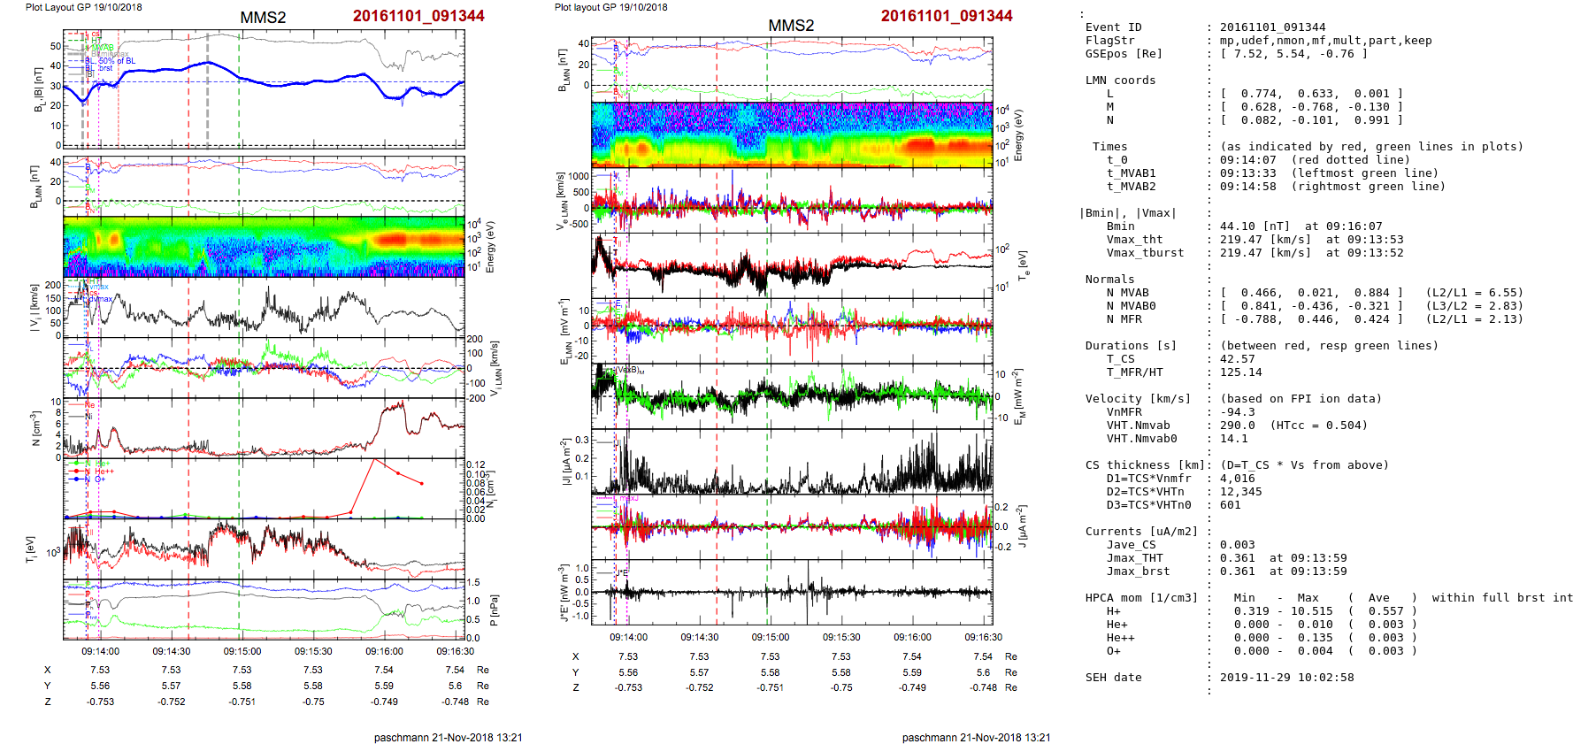
Task: Select the "Jmax_THT" label
Action: (1135, 558)
